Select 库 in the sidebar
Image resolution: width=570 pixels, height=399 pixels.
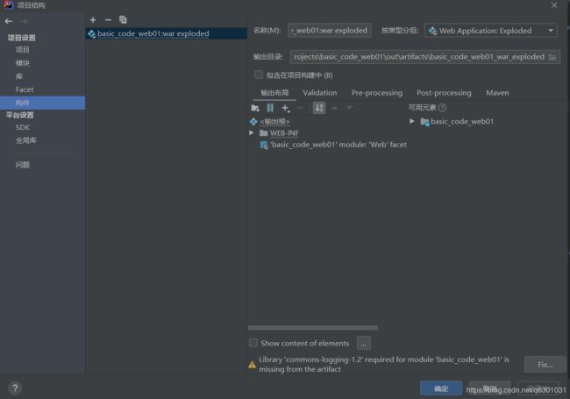(x=19, y=76)
